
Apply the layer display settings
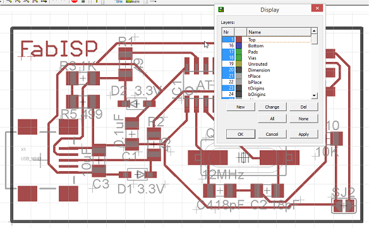click(x=303, y=134)
